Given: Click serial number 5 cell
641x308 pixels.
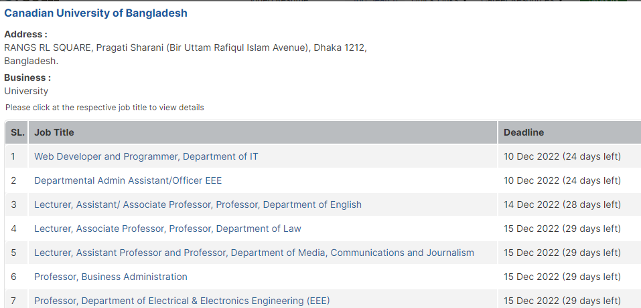Looking at the screenshot, I should [x=13, y=253].
